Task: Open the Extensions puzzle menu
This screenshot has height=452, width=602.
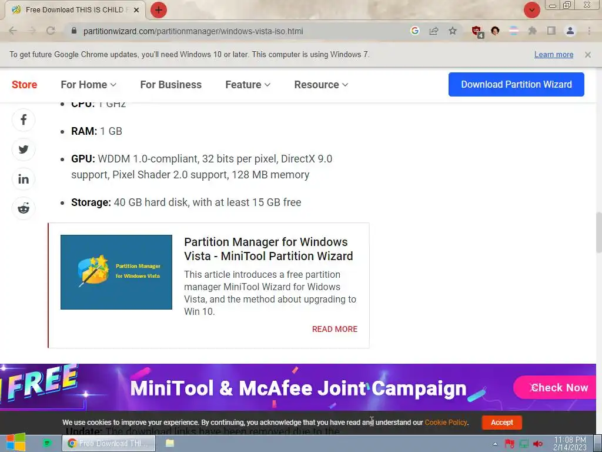Action: tap(533, 31)
